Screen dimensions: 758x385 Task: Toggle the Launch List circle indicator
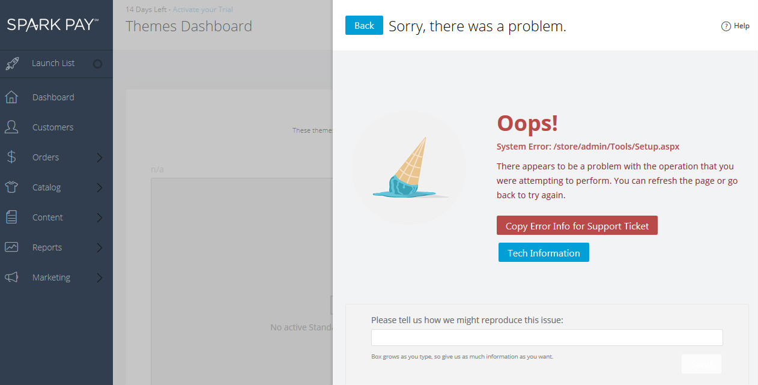97,64
